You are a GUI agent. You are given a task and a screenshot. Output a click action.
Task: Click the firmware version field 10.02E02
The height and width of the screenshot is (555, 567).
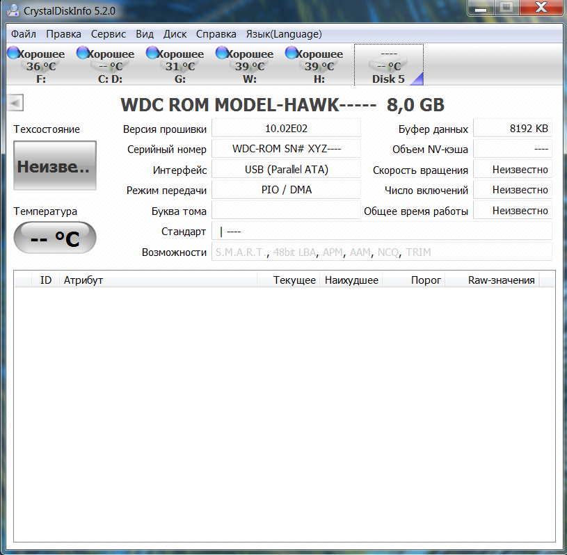[x=286, y=129]
